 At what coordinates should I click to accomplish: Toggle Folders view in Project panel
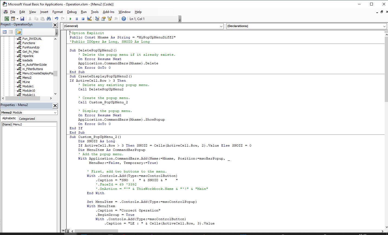(x=18, y=32)
